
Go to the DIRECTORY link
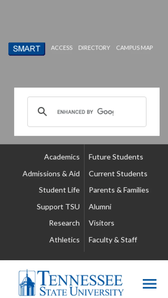(94, 48)
